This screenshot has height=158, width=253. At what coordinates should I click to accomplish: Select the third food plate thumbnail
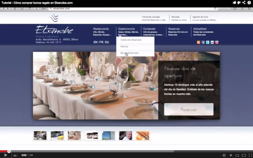coord(74,135)
